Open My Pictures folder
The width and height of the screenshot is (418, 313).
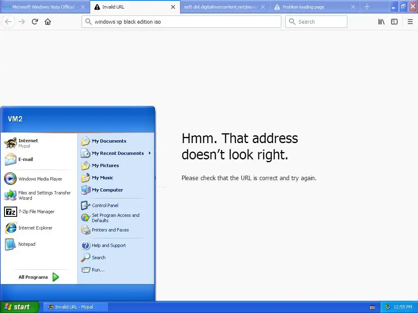(116, 165)
